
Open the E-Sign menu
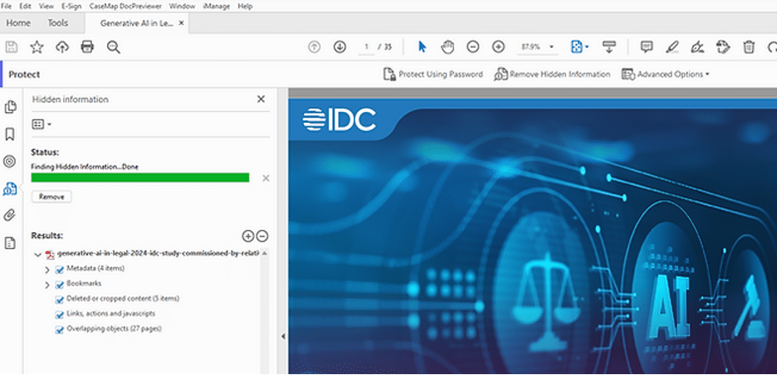(72, 6)
